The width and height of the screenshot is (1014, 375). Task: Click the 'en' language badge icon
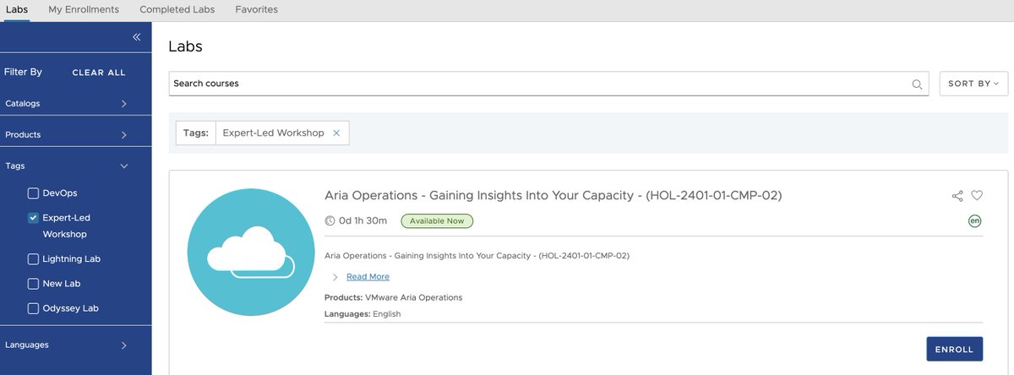pos(975,221)
